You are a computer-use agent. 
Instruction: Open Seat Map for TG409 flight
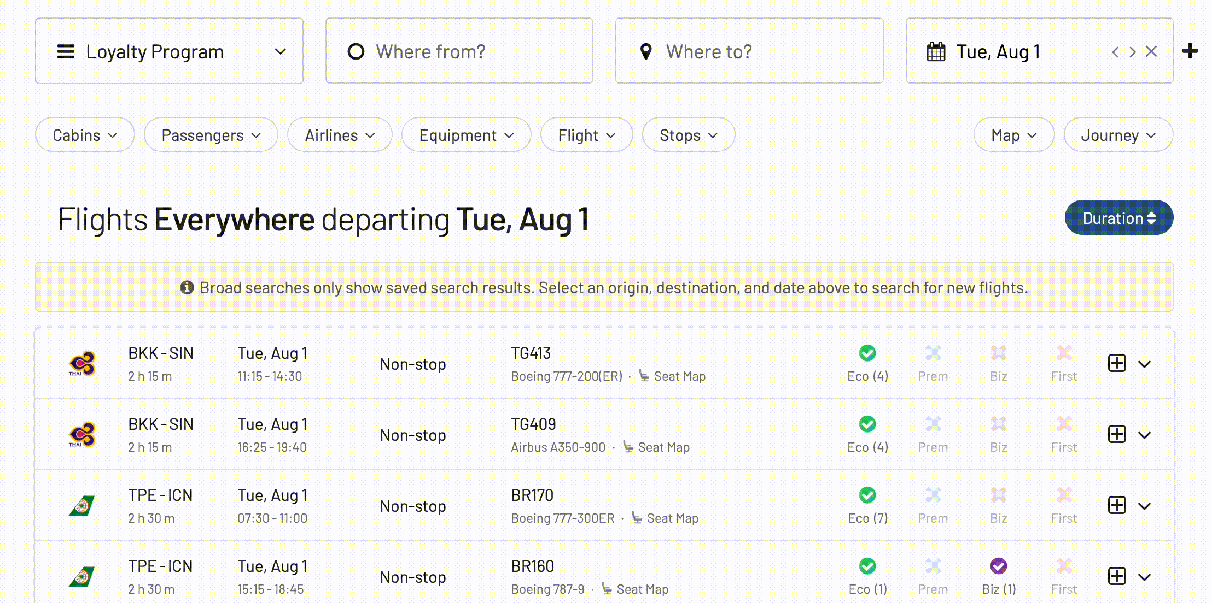click(x=656, y=447)
